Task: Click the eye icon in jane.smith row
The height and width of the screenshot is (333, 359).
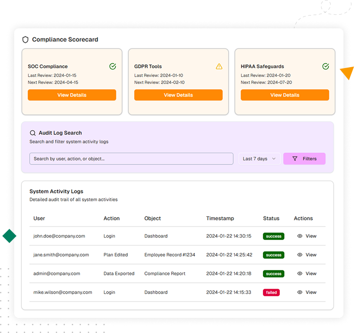Action: [x=300, y=255]
